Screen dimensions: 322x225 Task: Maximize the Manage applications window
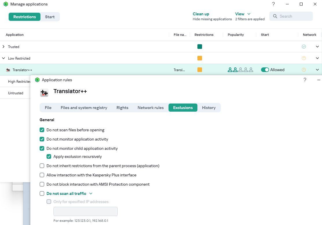[x=301, y=4]
